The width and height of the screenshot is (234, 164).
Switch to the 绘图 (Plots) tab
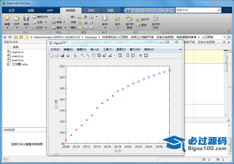[x=31, y=10]
